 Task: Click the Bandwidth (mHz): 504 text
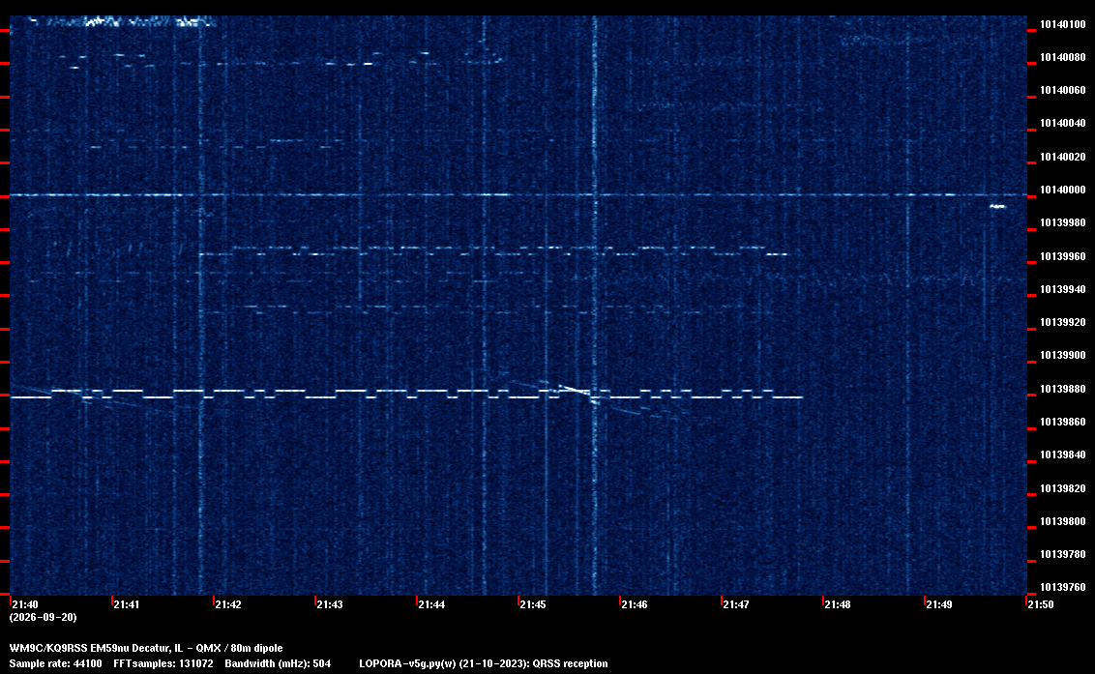pos(278,663)
